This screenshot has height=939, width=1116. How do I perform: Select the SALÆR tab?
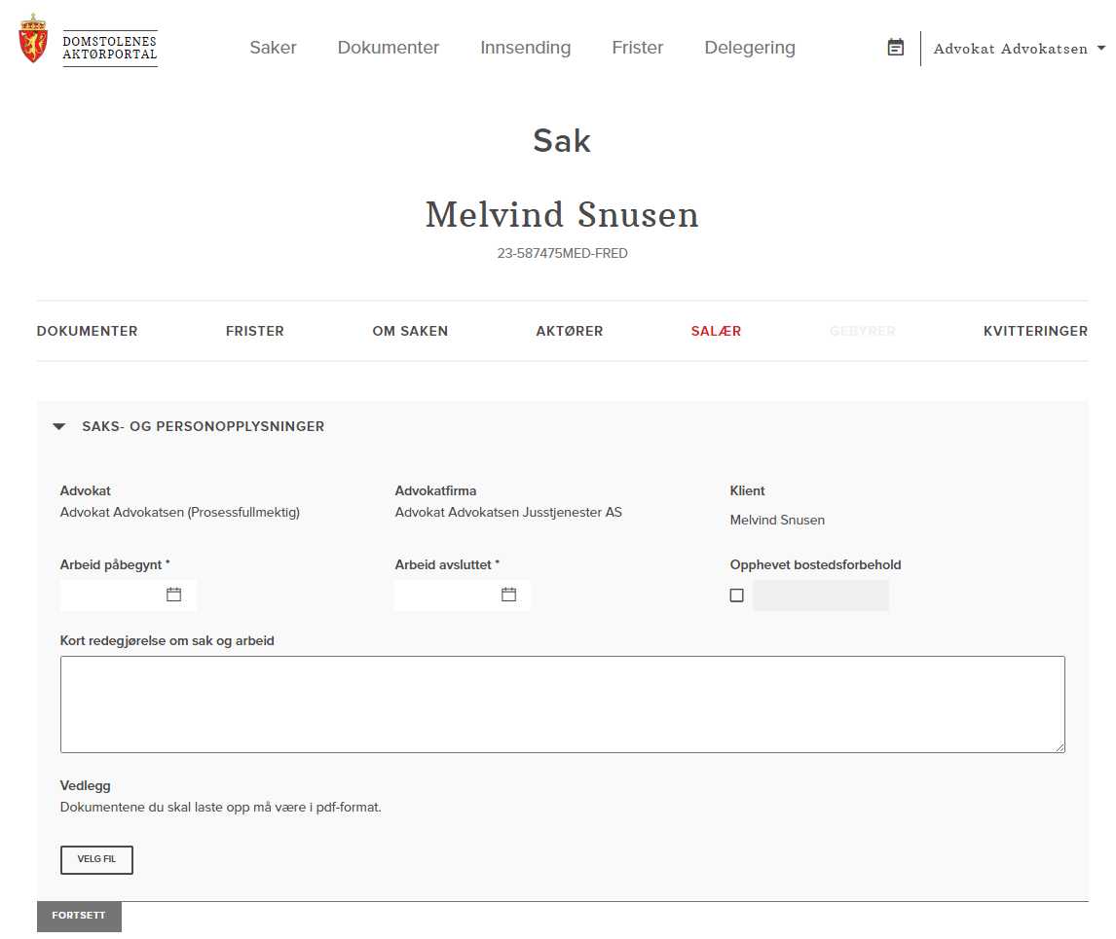click(x=716, y=331)
